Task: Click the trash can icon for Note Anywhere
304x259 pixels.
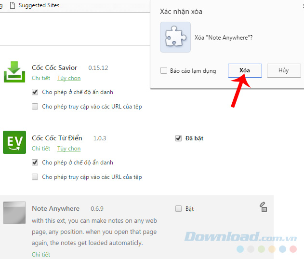Action: tap(264, 207)
